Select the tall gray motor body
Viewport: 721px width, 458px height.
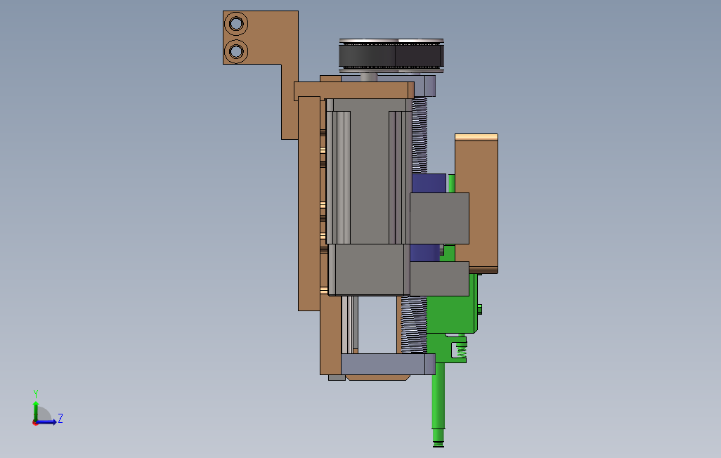tap(369, 171)
